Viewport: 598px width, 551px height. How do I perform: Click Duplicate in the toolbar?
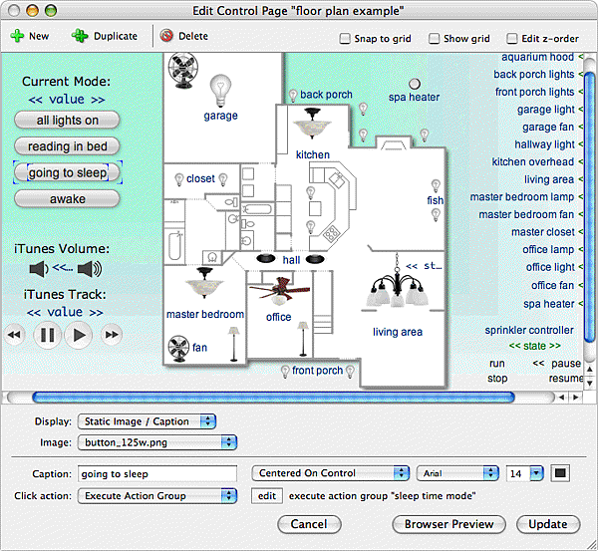point(105,36)
